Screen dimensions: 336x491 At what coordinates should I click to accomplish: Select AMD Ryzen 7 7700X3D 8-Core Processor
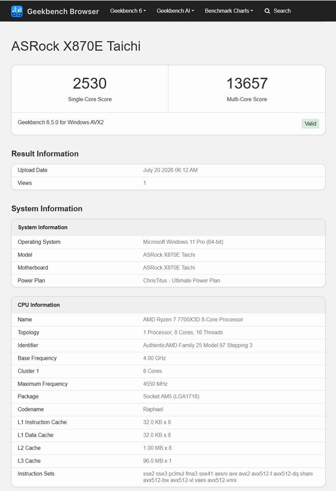coord(193,319)
